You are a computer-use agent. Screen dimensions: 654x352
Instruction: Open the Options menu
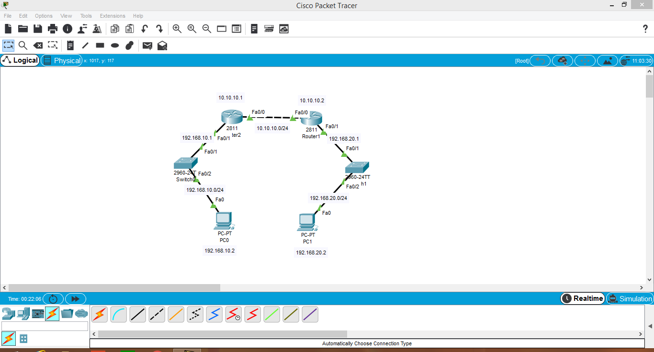(x=44, y=16)
